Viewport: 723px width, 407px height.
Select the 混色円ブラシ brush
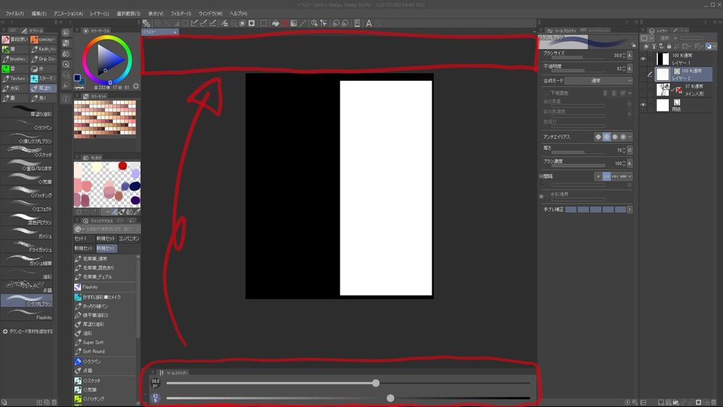click(x=27, y=219)
